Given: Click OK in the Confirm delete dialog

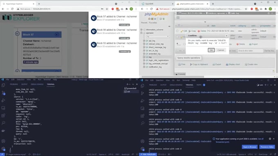Looking at the screenshot, I should (x=211, y=50).
